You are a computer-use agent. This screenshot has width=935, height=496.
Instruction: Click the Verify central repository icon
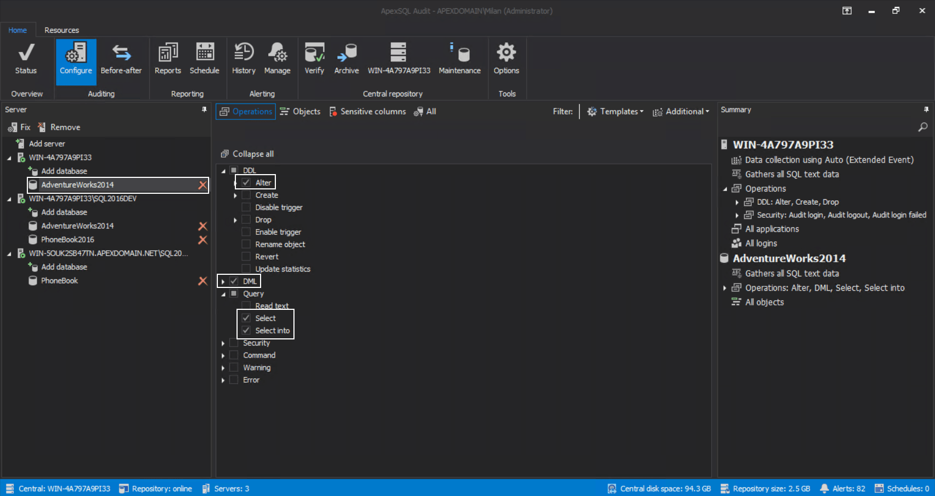tap(314, 57)
